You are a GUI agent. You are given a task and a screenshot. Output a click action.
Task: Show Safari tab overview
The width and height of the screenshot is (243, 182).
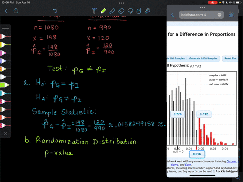click(231, 15)
